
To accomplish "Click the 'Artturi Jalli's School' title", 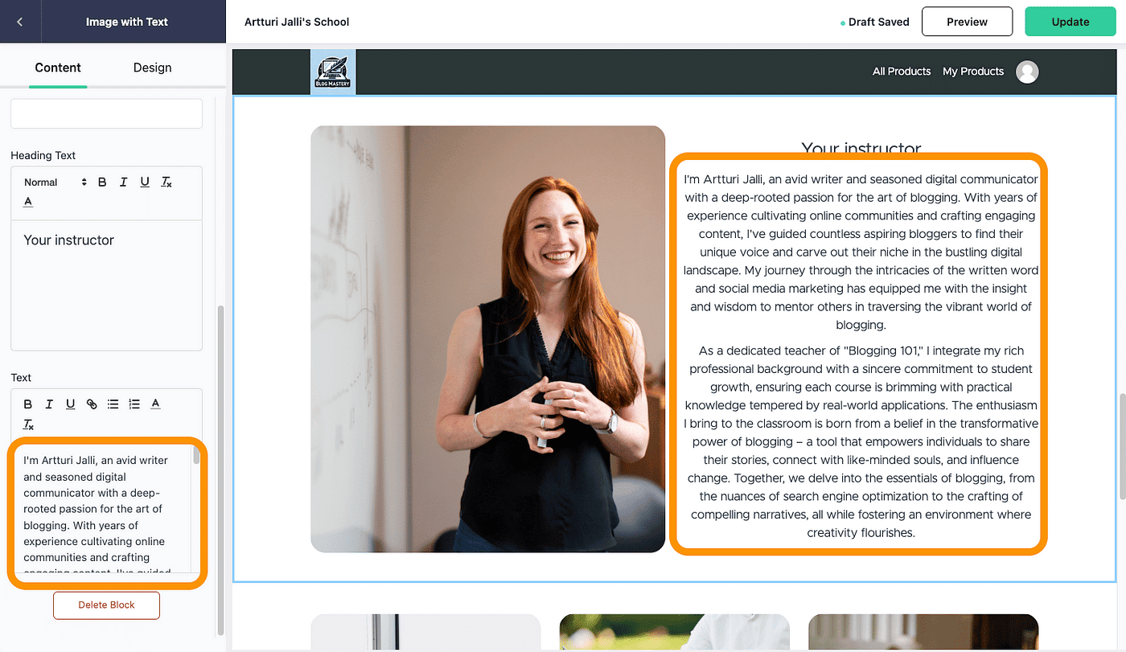I will (297, 22).
